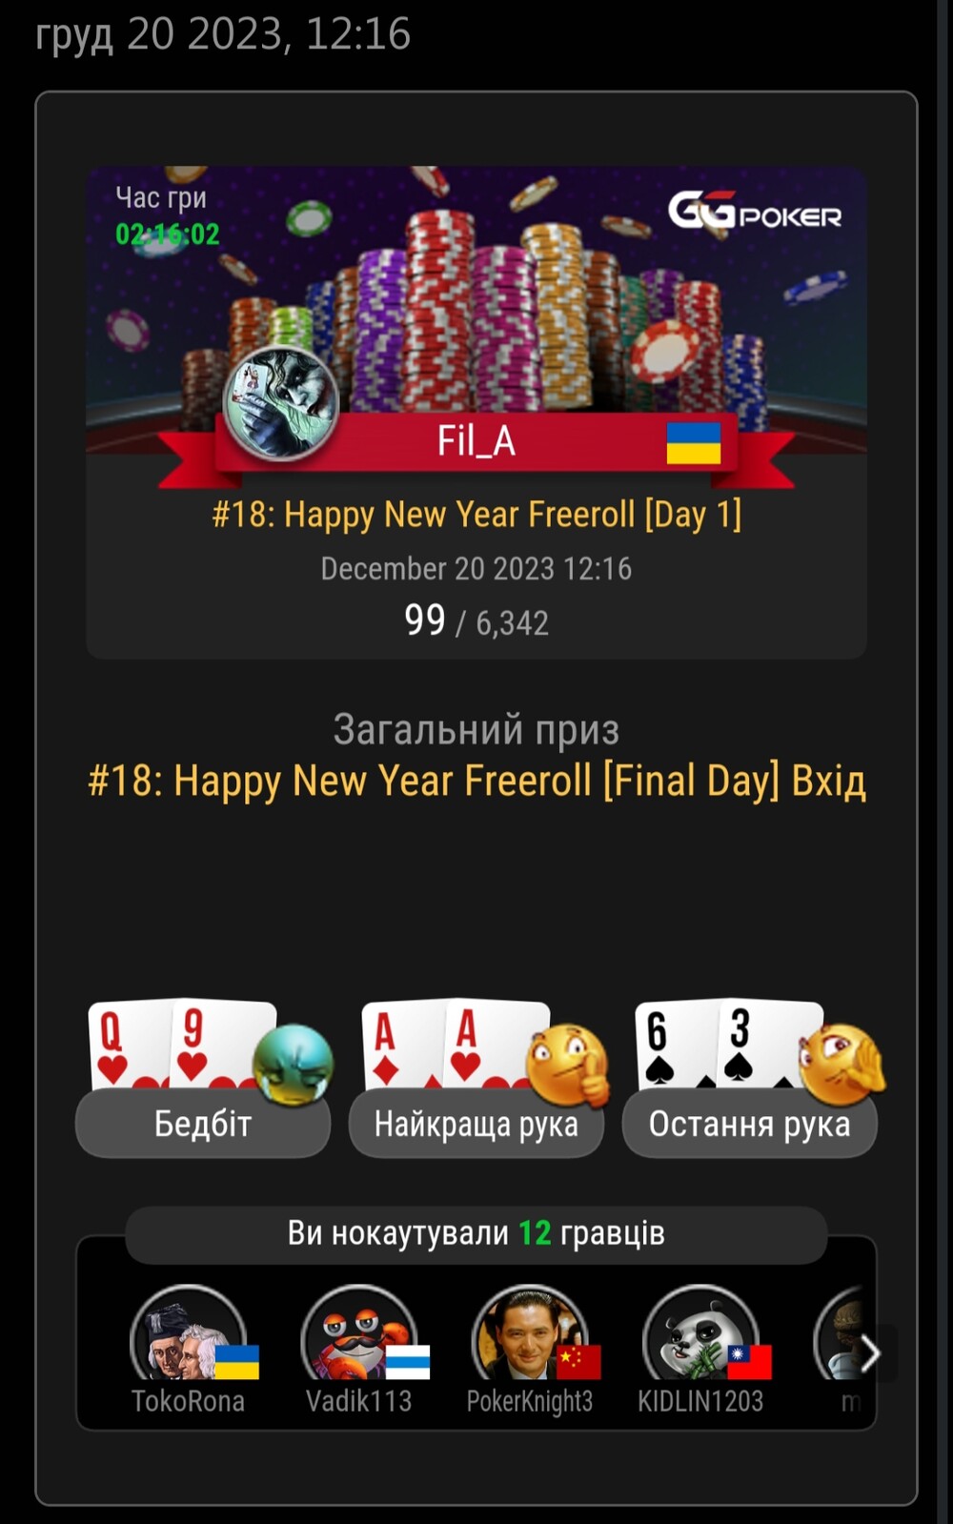Open the #18 Happy New Year Freeroll [Day 1] title
Image resolution: width=953 pixels, height=1524 pixels.
pyautogui.click(x=476, y=515)
